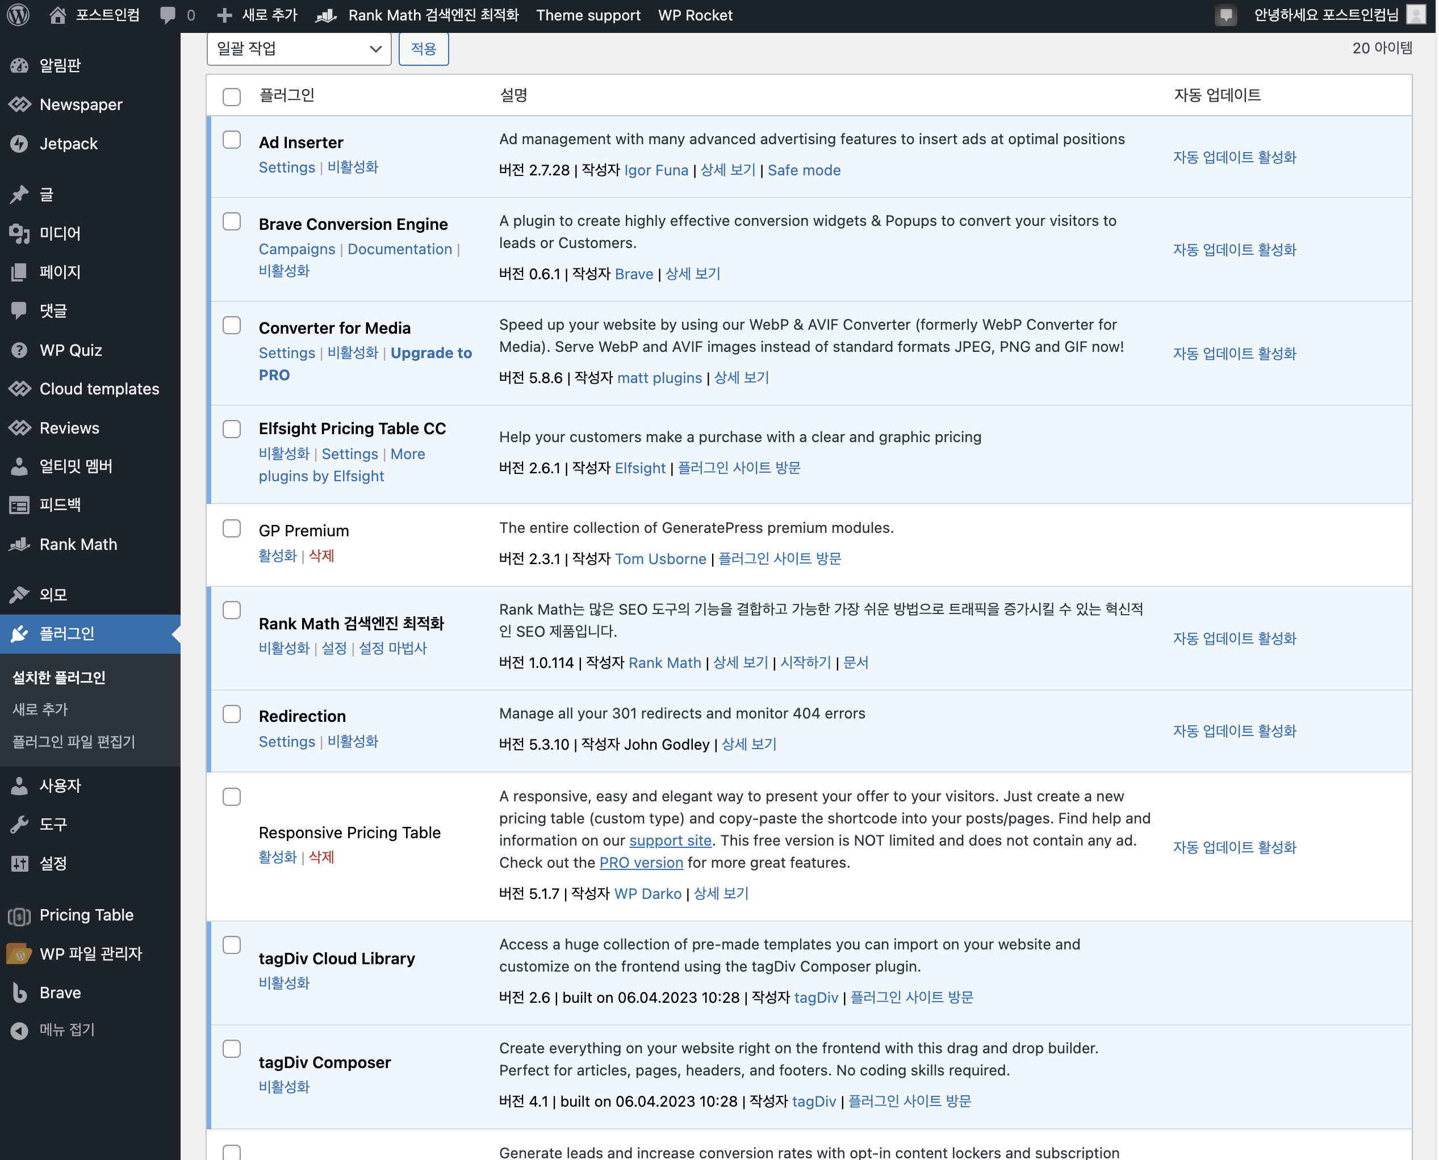Check the Rank Math 검색엔진 최적화 checkbox
Screen dimensions: 1439x1160
(x=231, y=610)
